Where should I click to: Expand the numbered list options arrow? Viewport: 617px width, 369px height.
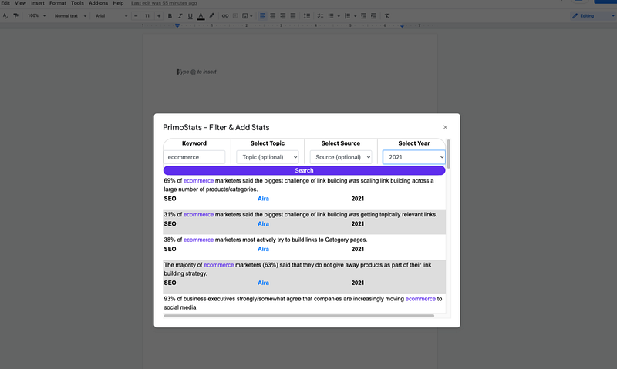355,16
